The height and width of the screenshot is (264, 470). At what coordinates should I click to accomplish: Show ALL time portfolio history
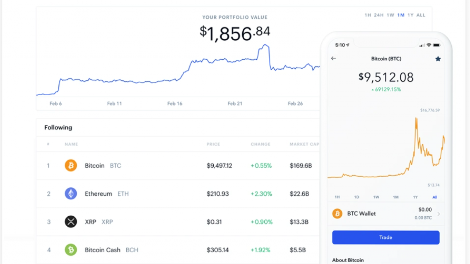[x=421, y=15]
